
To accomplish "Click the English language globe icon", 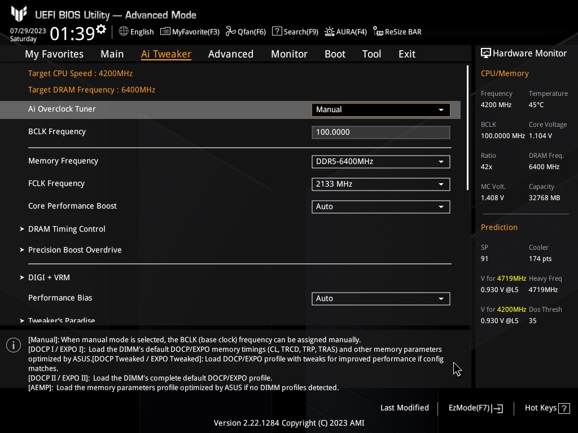I will point(124,32).
